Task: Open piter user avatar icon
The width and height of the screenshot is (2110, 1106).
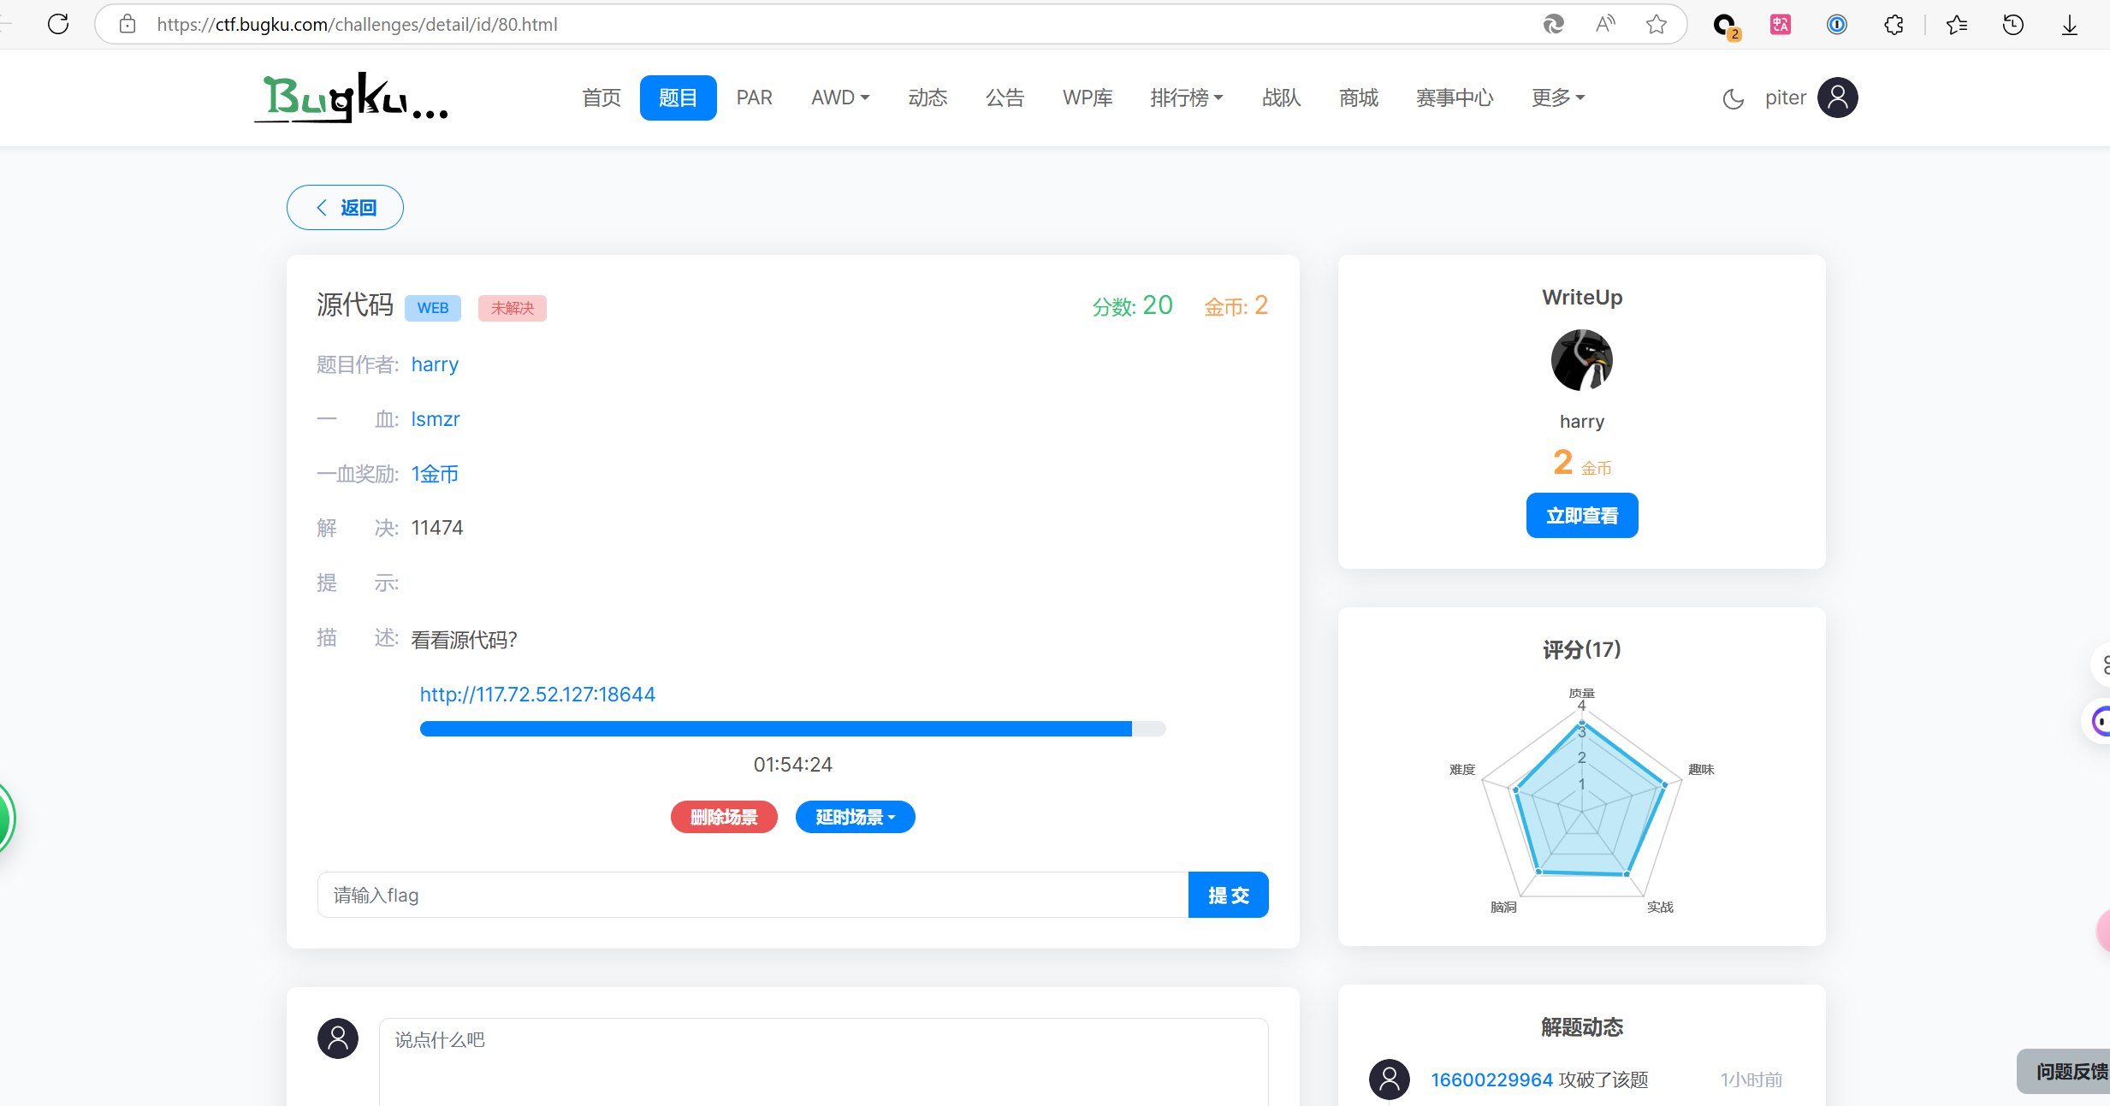Action: tap(1837, 98)
